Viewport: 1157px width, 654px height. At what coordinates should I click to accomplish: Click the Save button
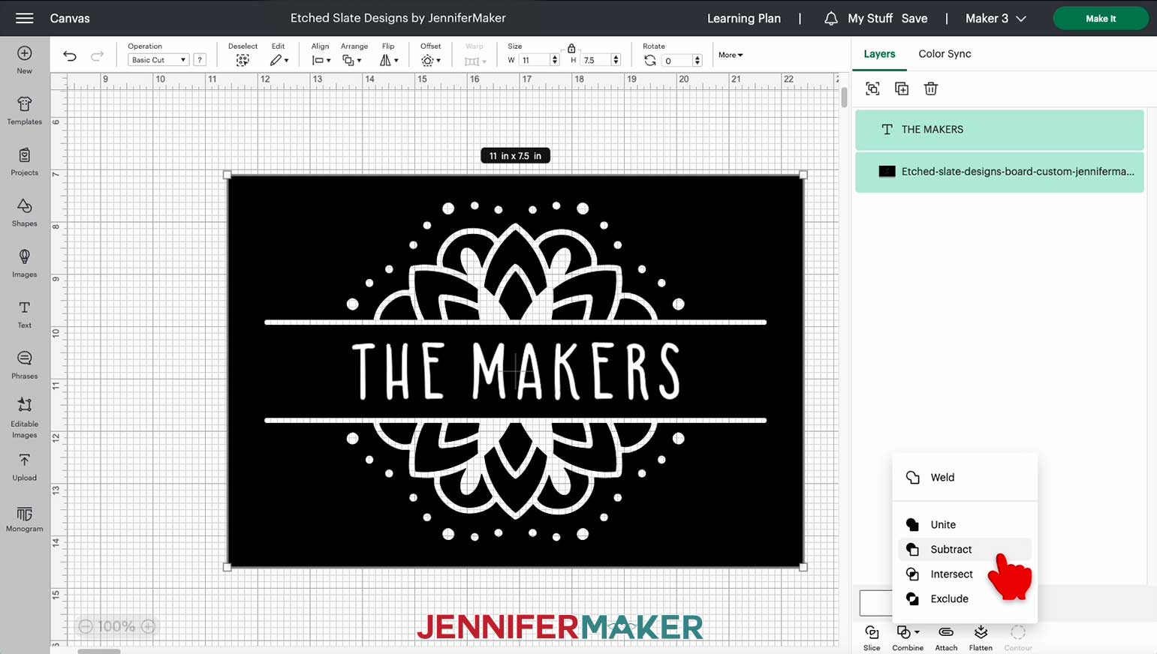pyautogui.click(x=914, y=19)
